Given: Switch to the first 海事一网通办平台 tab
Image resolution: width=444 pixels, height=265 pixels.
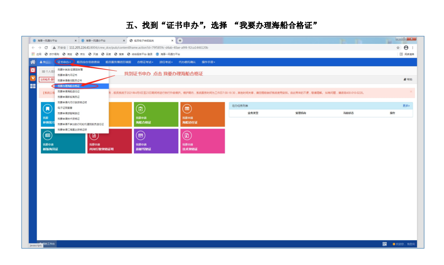Looking at the screenshot, I should (54, 40).
